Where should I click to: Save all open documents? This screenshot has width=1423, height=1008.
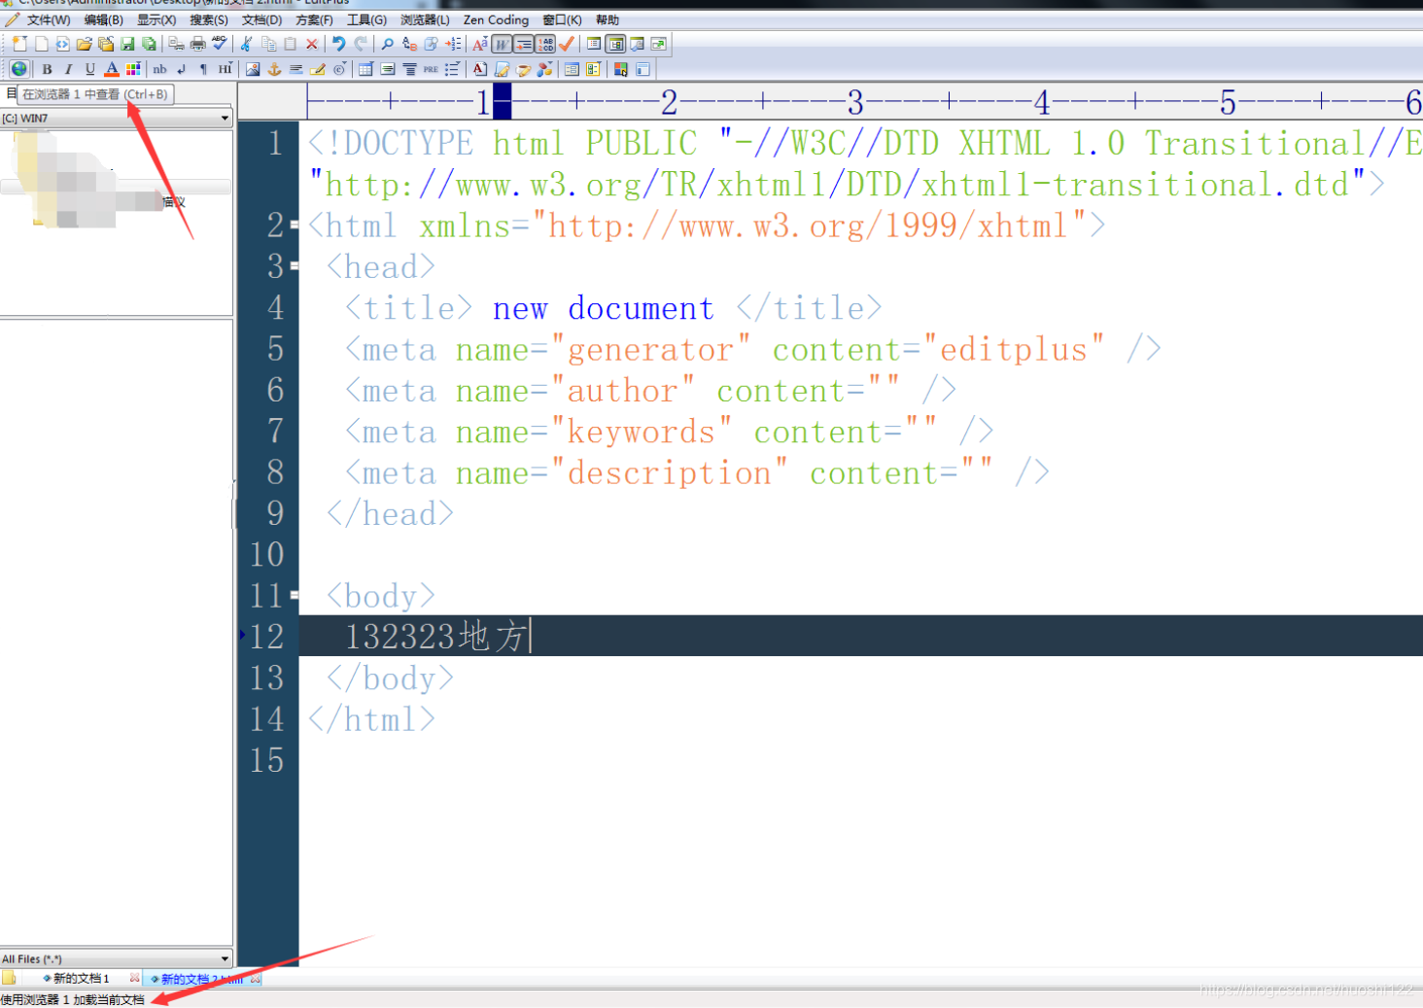149,44
